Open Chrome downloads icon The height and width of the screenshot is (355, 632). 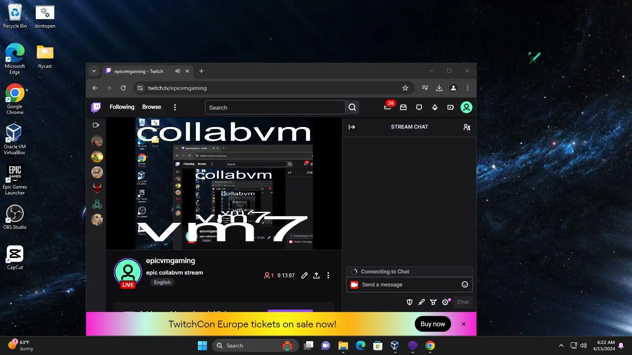click(x=439, y=88)
